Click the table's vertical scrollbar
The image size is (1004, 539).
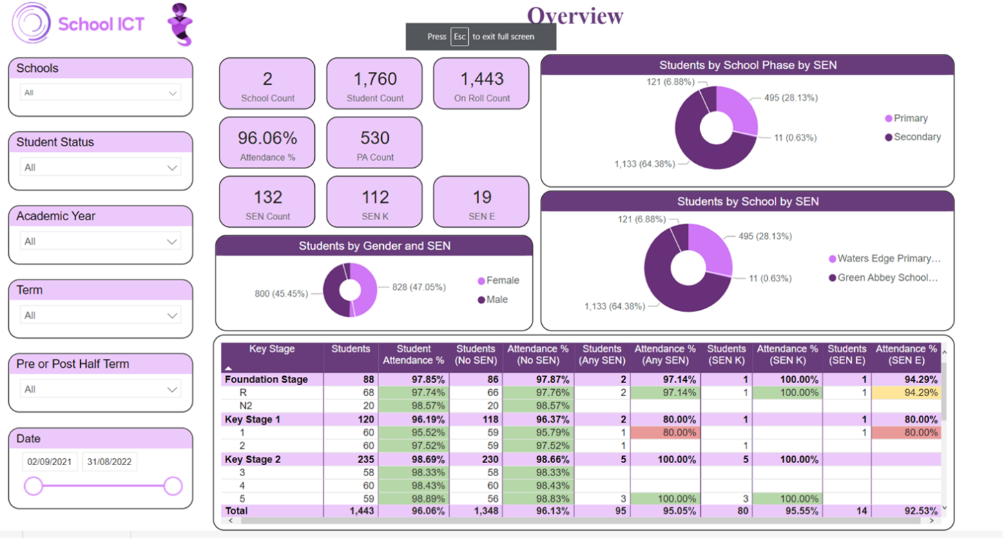[x=944, y=393]
